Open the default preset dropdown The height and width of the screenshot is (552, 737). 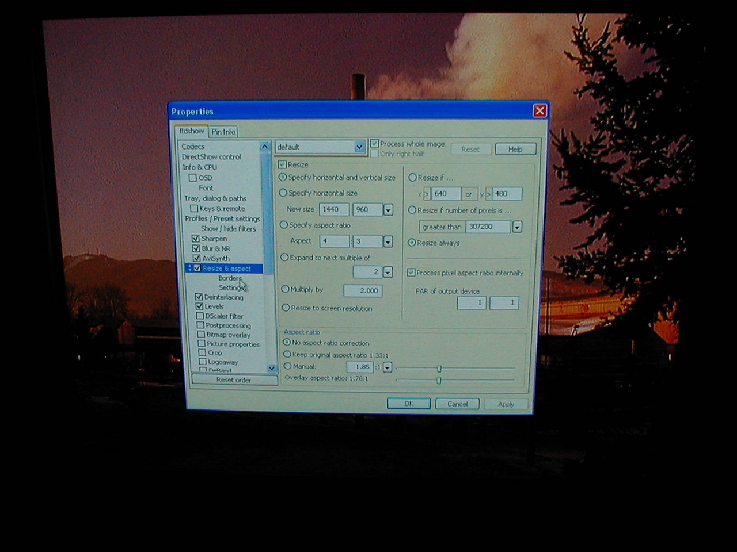point(359,147)
